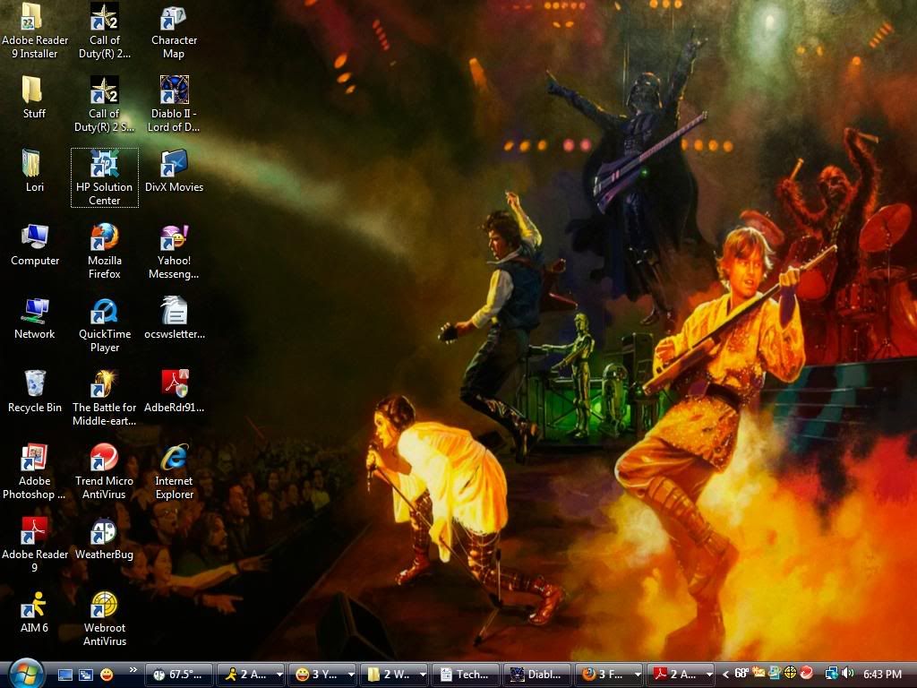The width and height of the screenshot is (917, 688).
Task: Open the volume speaker icon in tray
Action: [847, 674]
